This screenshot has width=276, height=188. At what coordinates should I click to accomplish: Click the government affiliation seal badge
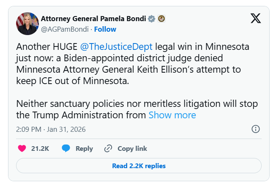click(x=161, y=19)
